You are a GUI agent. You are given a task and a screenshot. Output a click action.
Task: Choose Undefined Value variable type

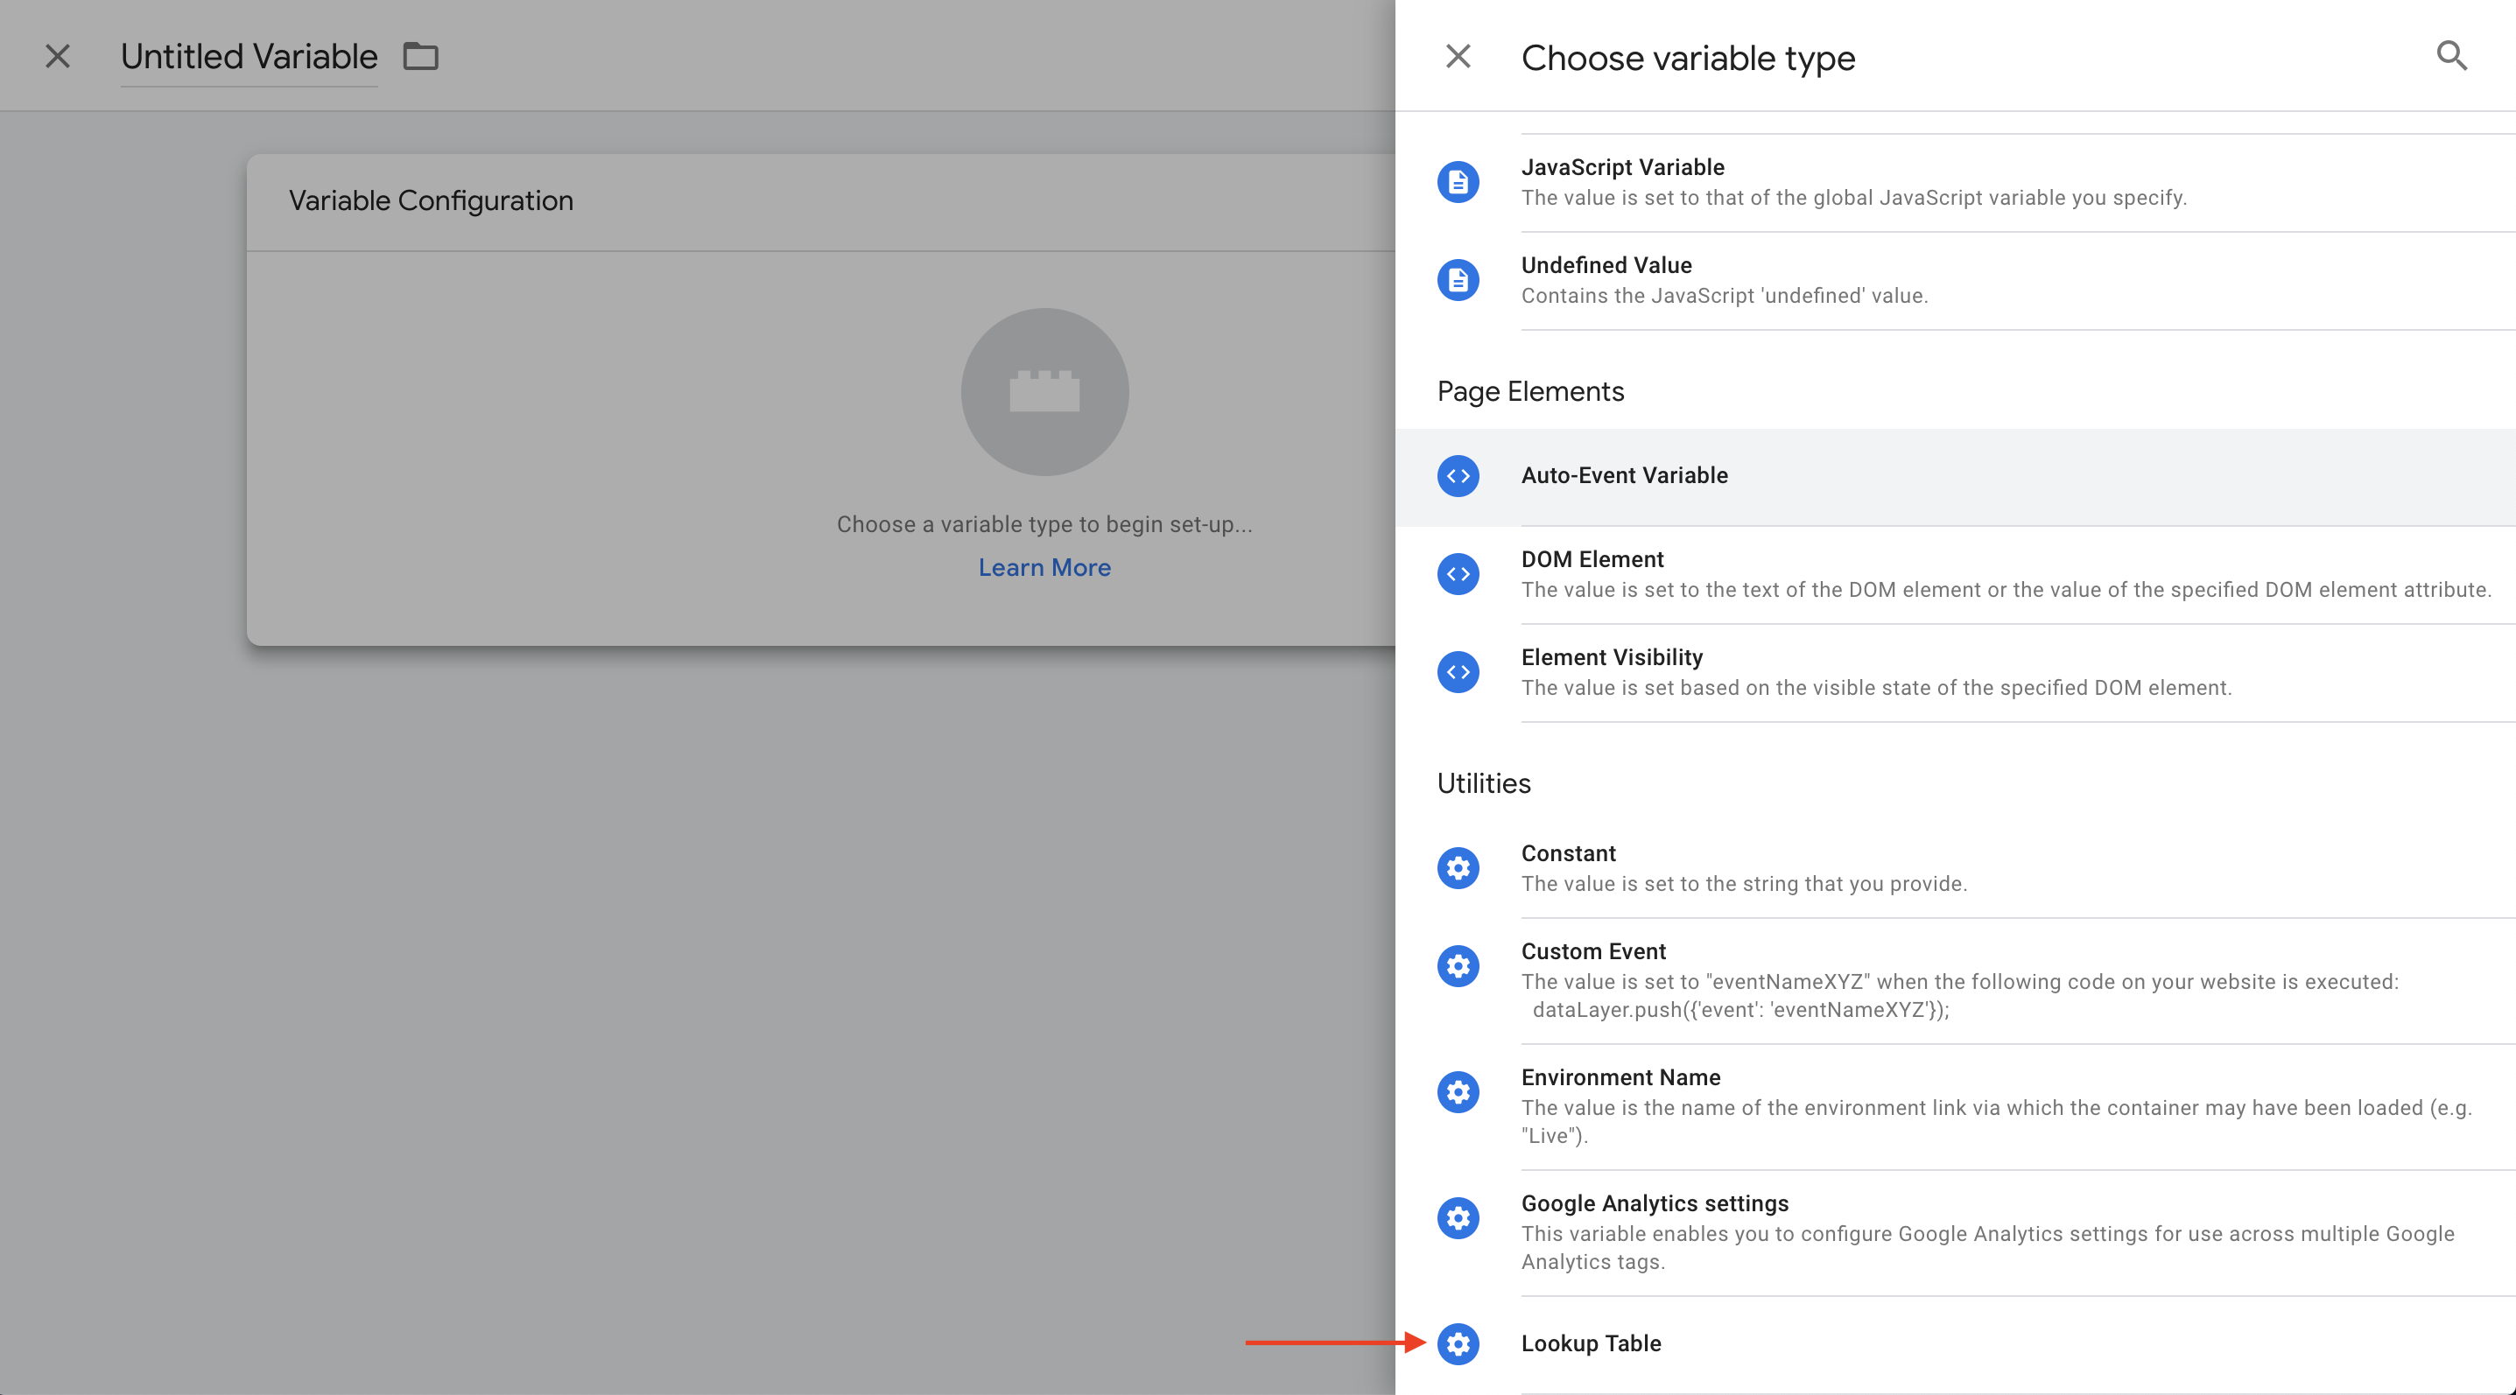pos(1956,281)
